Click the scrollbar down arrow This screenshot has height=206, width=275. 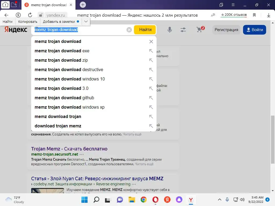[273, 191]
